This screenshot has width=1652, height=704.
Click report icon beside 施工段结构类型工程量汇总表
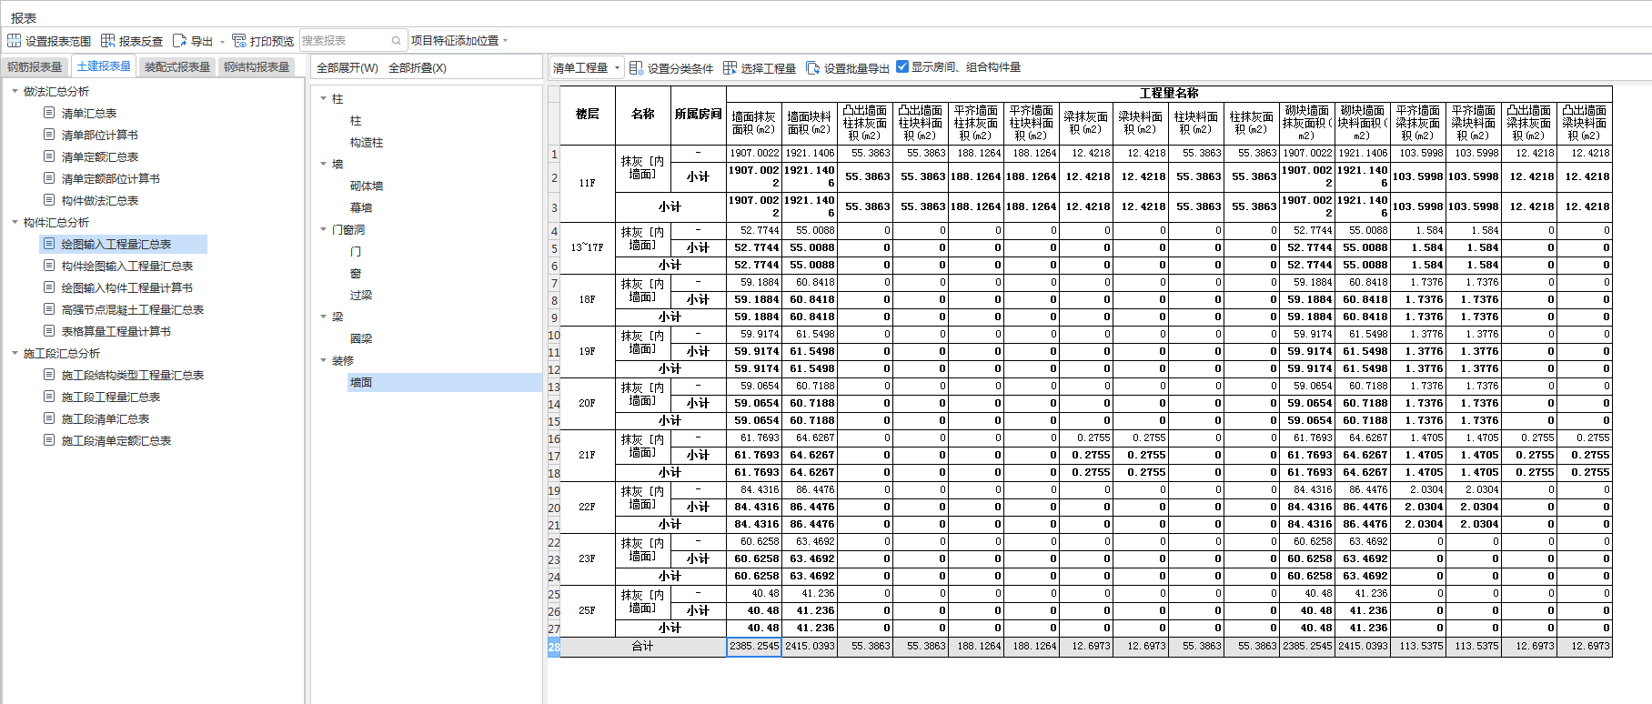(x=49, y=375)
